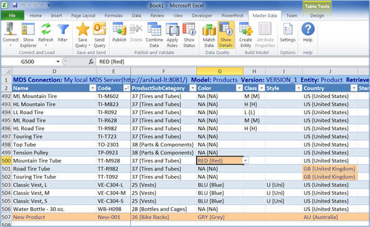The height and width of the screenshot is (227, 370).
Task: Click the cell 'Tension Pulley'
Action: 54,153
